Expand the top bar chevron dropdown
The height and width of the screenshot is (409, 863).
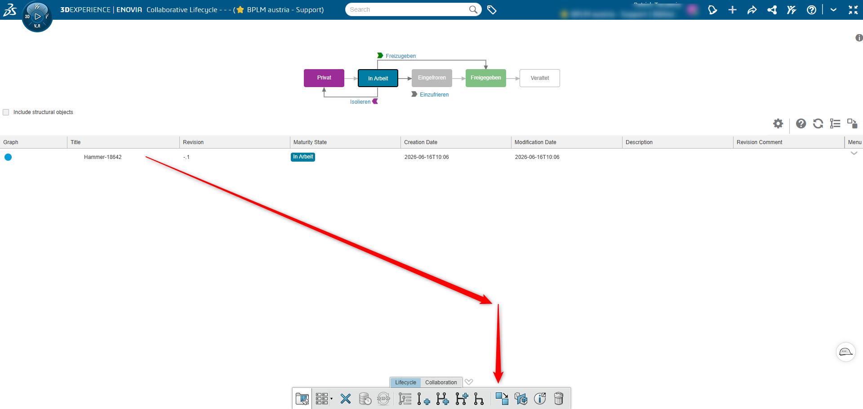pos(833,10)
